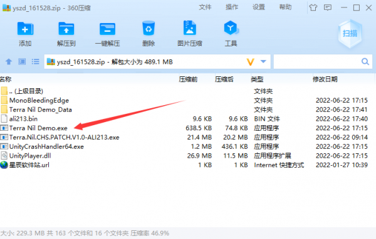Click the UnityPlayer.dll file icon

[x=4, y=156]
